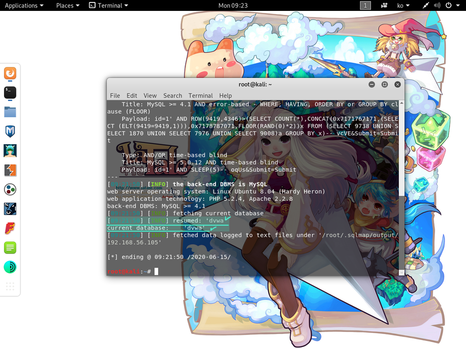466x349 pixels.
Task: Click the terminal scrollbar thumb
Action: point(401,232)
